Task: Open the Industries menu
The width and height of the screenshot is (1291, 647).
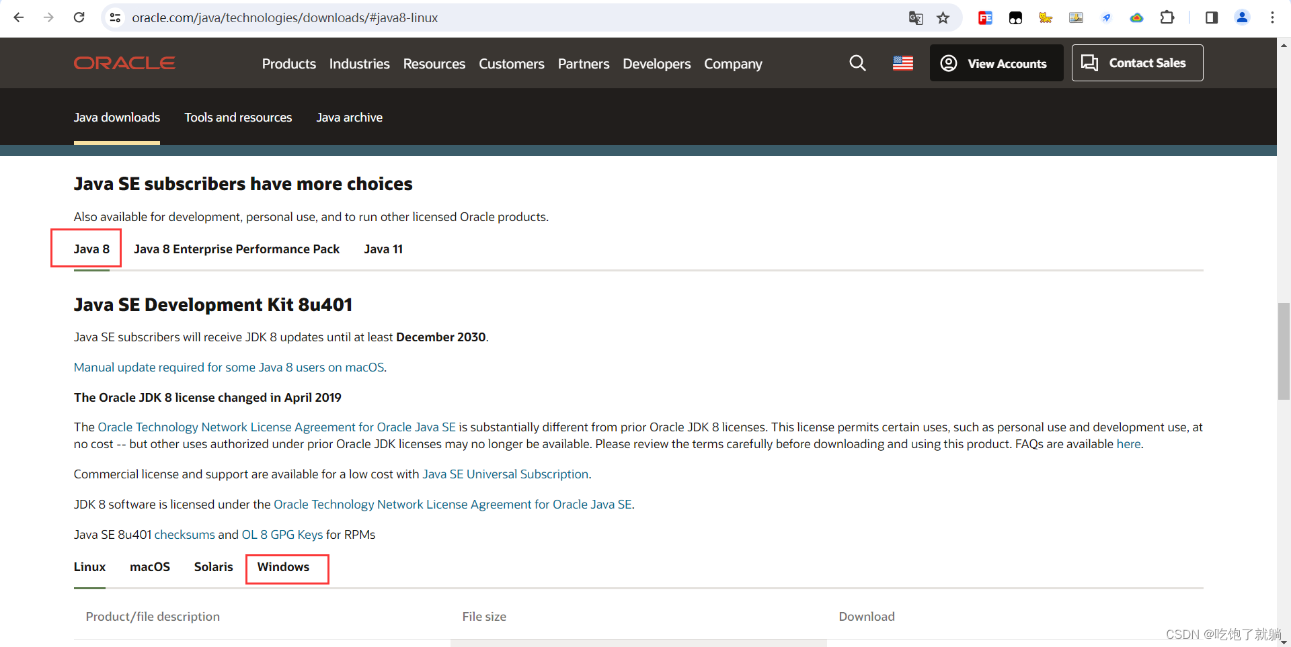Action: click(x=360, y=64)
